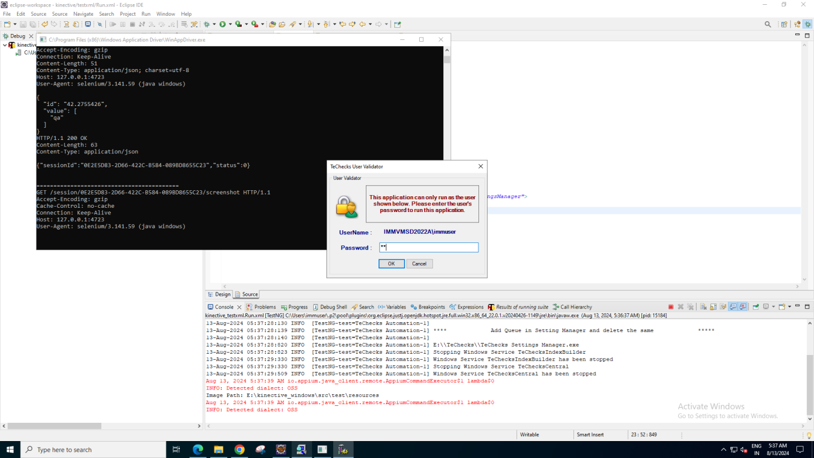
Task: Click Google Chrome icon on taskbar
Action: pyautogui.click(x=239, y=450)
